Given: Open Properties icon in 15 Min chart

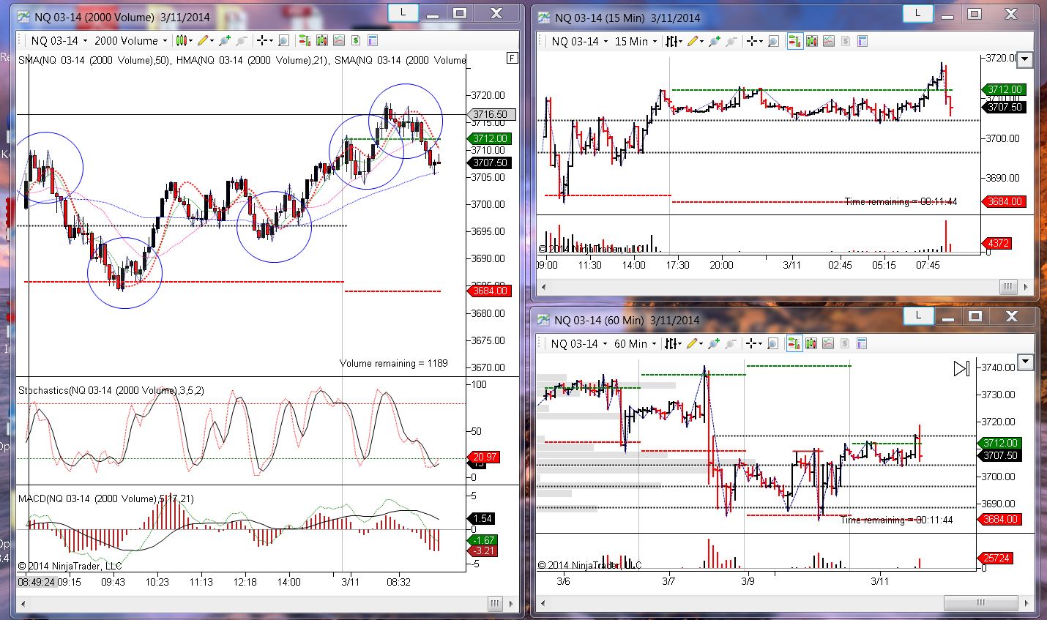Looking at the screenshot, I should pos(862,42).
